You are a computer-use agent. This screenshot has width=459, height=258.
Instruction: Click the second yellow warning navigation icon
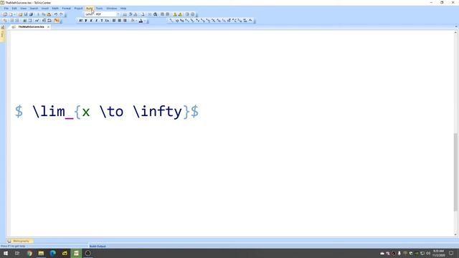[180, 14]
